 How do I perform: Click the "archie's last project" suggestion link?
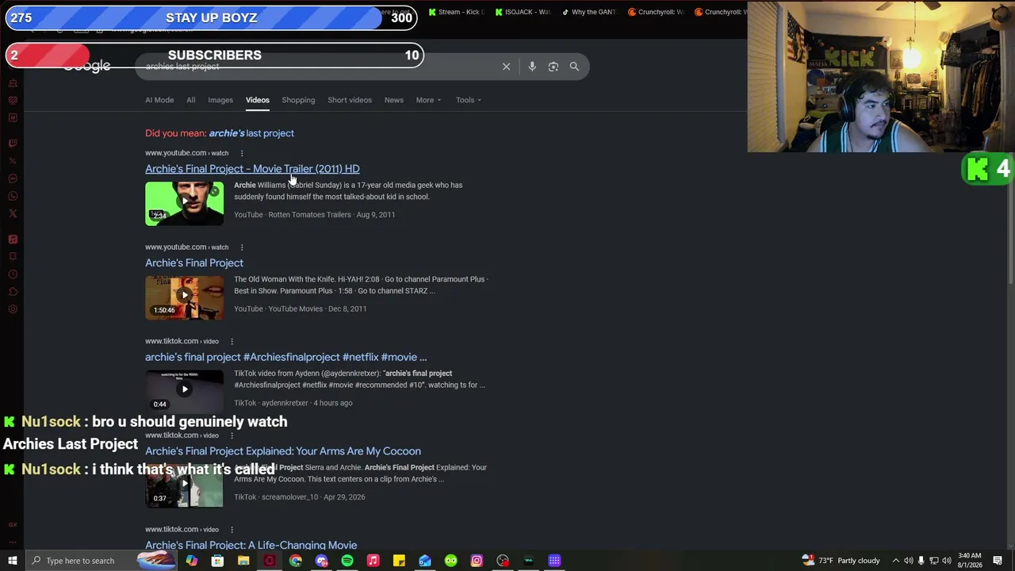pyautogui.click(x=251, y=133)
